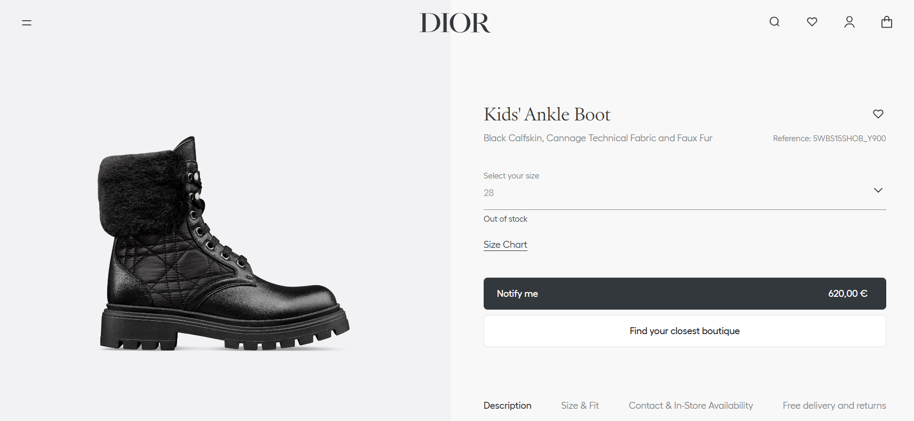The width and height of the screenshot is (914, 421).
Task: Expand the size selection chevron
Action: click(x=878, y=190)
